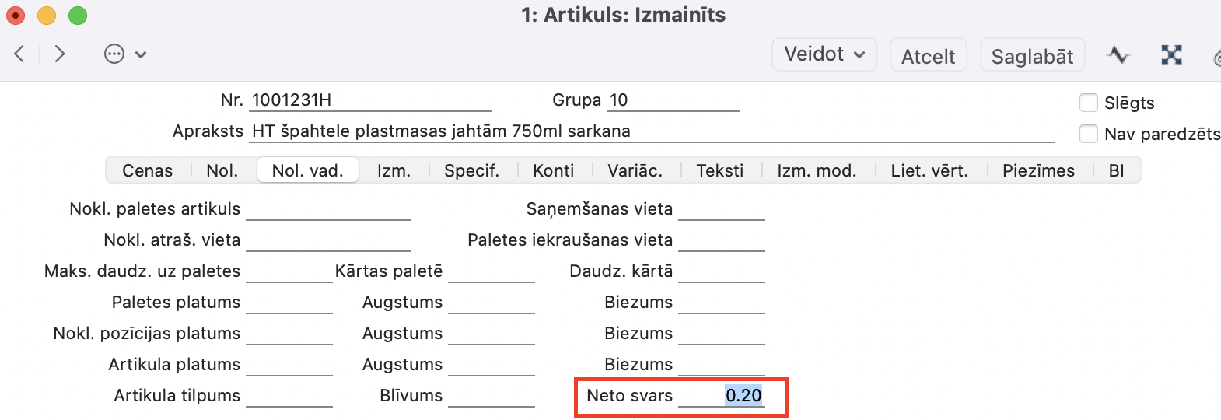Switch to the Cenas tab
This screenshot has height=420, width=1221.
[148, 170]
